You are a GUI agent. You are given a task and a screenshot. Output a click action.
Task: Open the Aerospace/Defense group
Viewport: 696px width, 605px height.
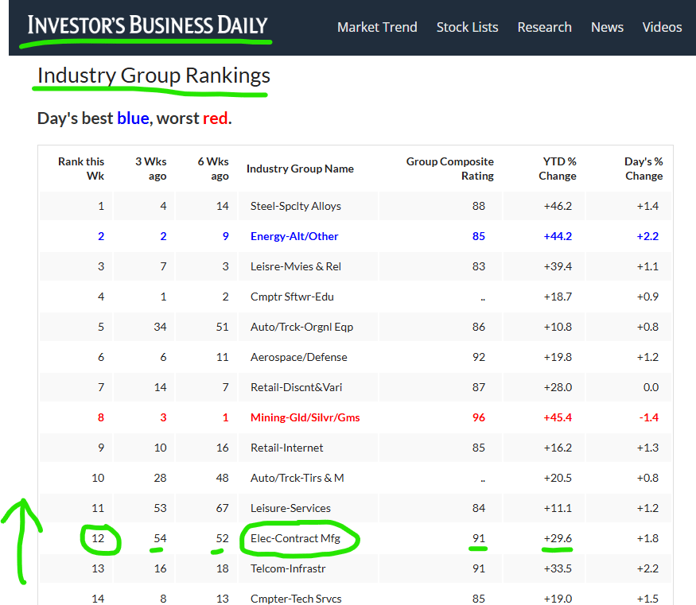(299, 357)
